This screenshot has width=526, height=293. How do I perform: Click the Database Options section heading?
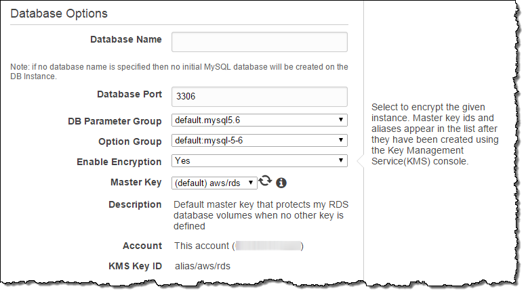point(60,13)
